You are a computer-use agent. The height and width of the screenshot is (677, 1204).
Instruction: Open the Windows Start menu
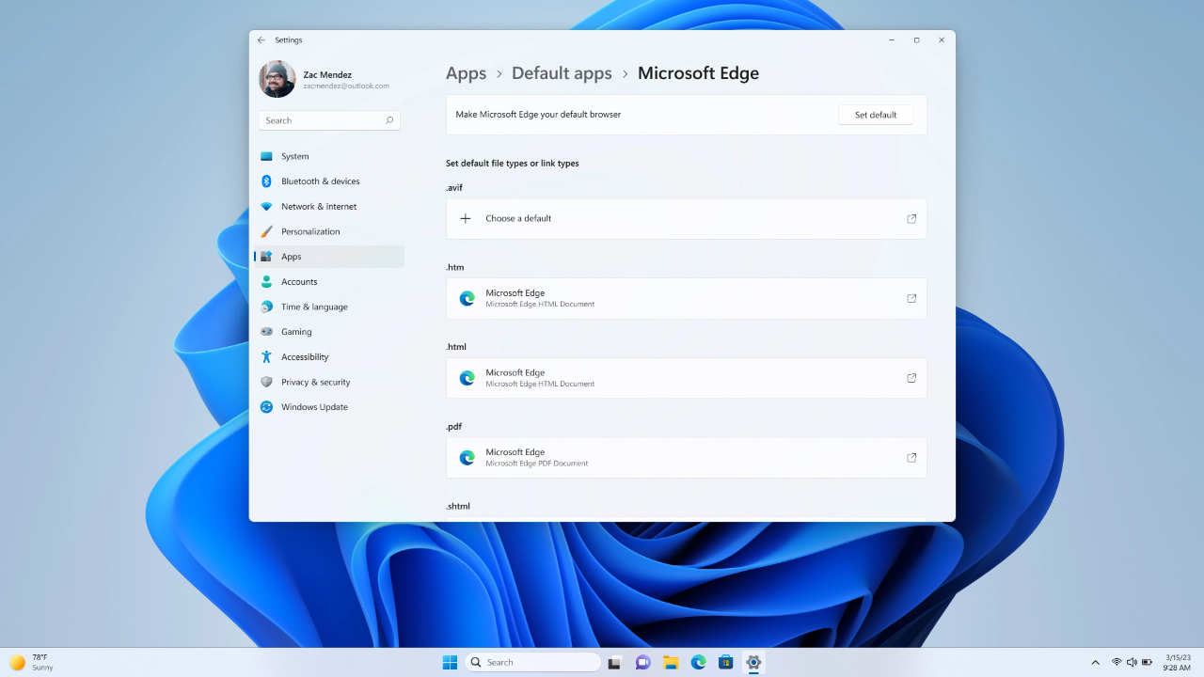click(450, 662)
